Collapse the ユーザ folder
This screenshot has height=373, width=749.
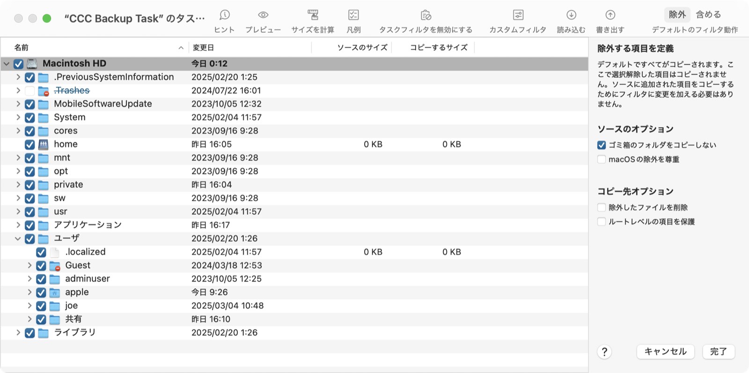click(x=18, y=239)
